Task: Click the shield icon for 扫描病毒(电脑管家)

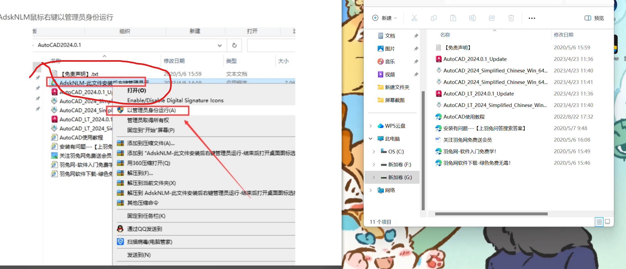Action: 120,242
